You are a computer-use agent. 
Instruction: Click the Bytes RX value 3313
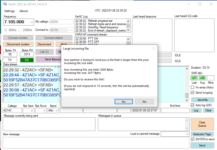[x=27, y=54]
